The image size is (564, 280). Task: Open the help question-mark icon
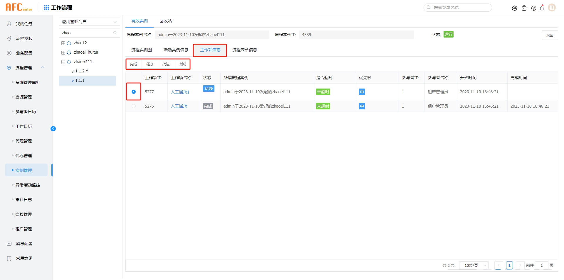[534, 8]
